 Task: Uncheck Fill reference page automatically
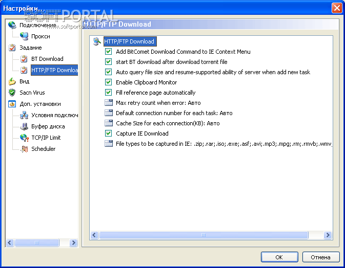(108, 93)
